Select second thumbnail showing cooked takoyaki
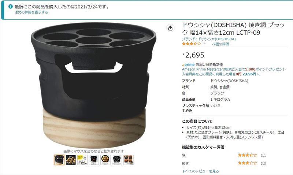This screenshot has height=175, width=293. point(71,160)
